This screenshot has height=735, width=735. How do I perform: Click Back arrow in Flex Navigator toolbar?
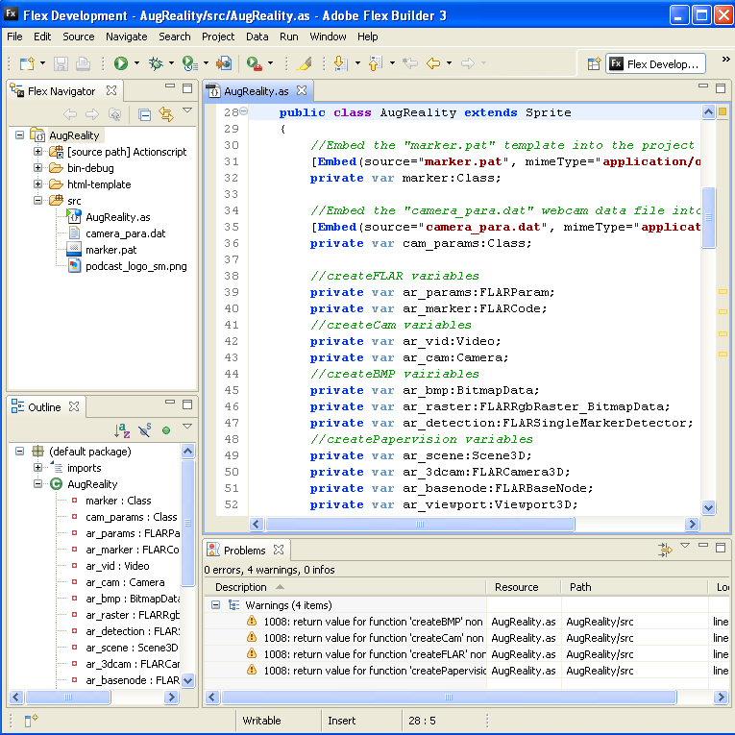click(x=70, y=114)
